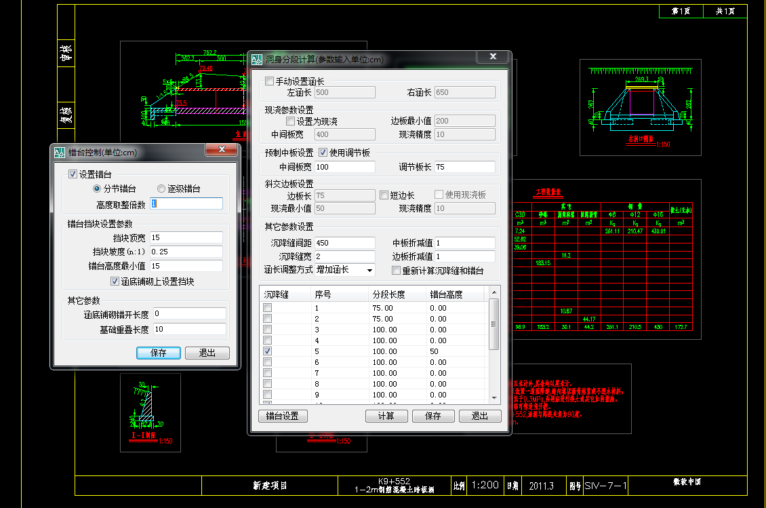Click the 错台高度 column header
Viewport: 766px width, 508px height.
click(x=455, y=294)
